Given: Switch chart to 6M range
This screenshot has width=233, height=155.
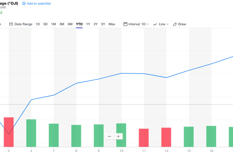Looking at the screenshot, I should [70, 24].
